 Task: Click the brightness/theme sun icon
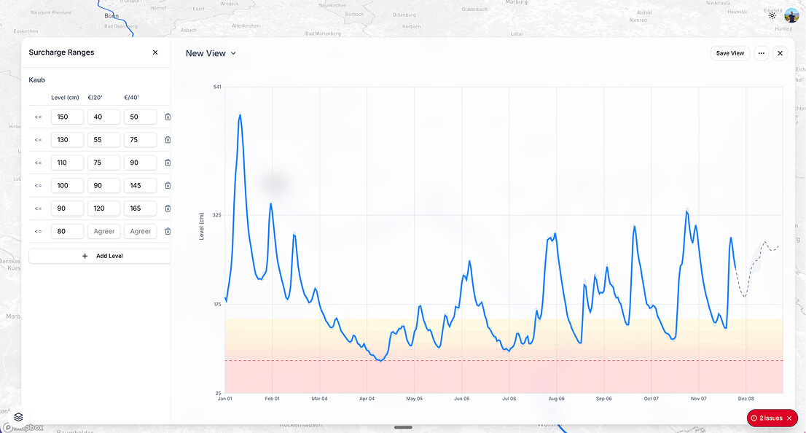(x=772, y=15)
